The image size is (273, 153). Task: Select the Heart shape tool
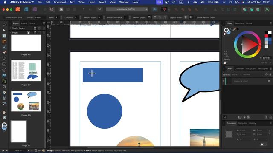click(4, 59)
